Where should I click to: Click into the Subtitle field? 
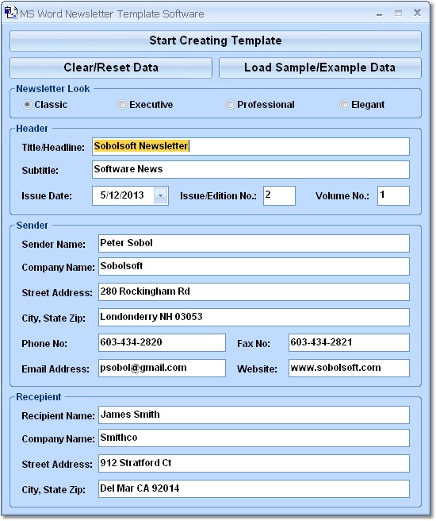point(251,169)
